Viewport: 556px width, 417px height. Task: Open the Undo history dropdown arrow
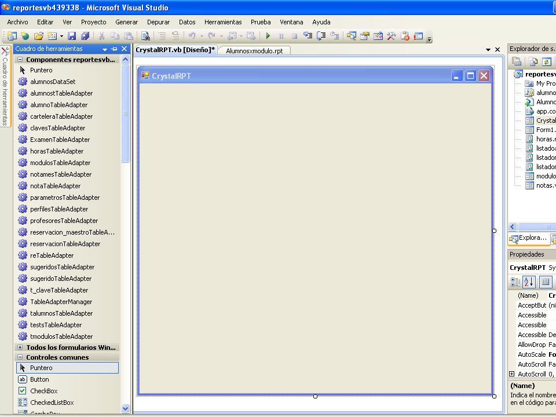202,36
